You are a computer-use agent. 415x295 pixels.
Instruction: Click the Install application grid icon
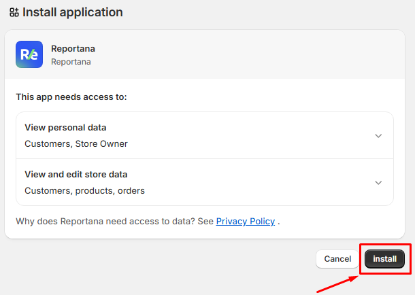(x=14, y=12)
